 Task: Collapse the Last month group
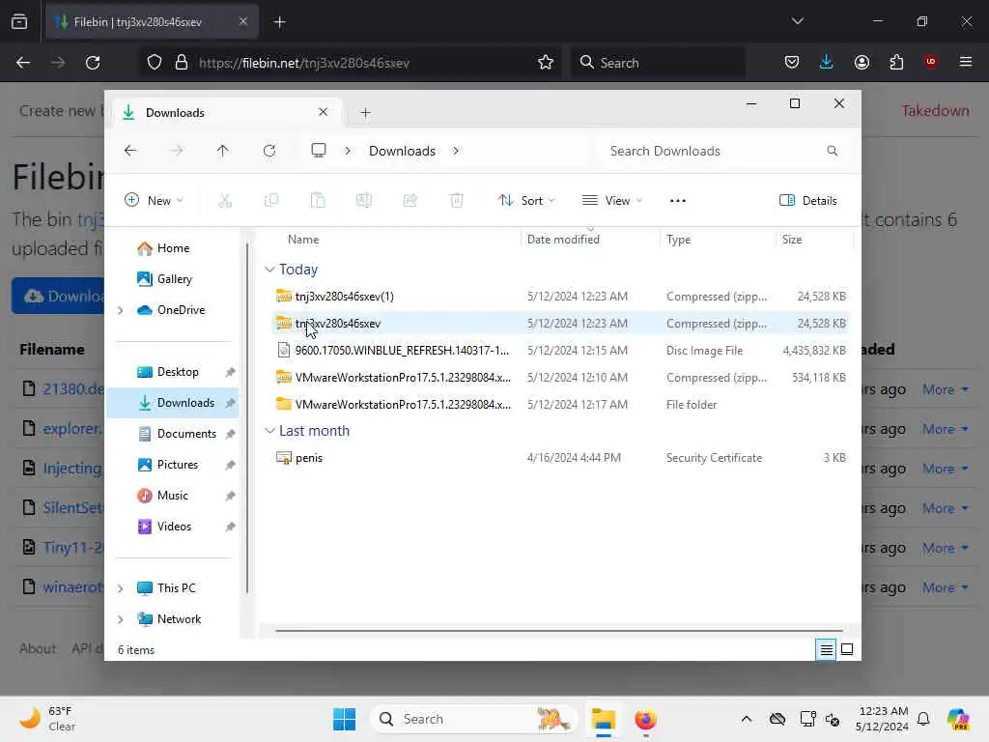[x=269, y=431]
